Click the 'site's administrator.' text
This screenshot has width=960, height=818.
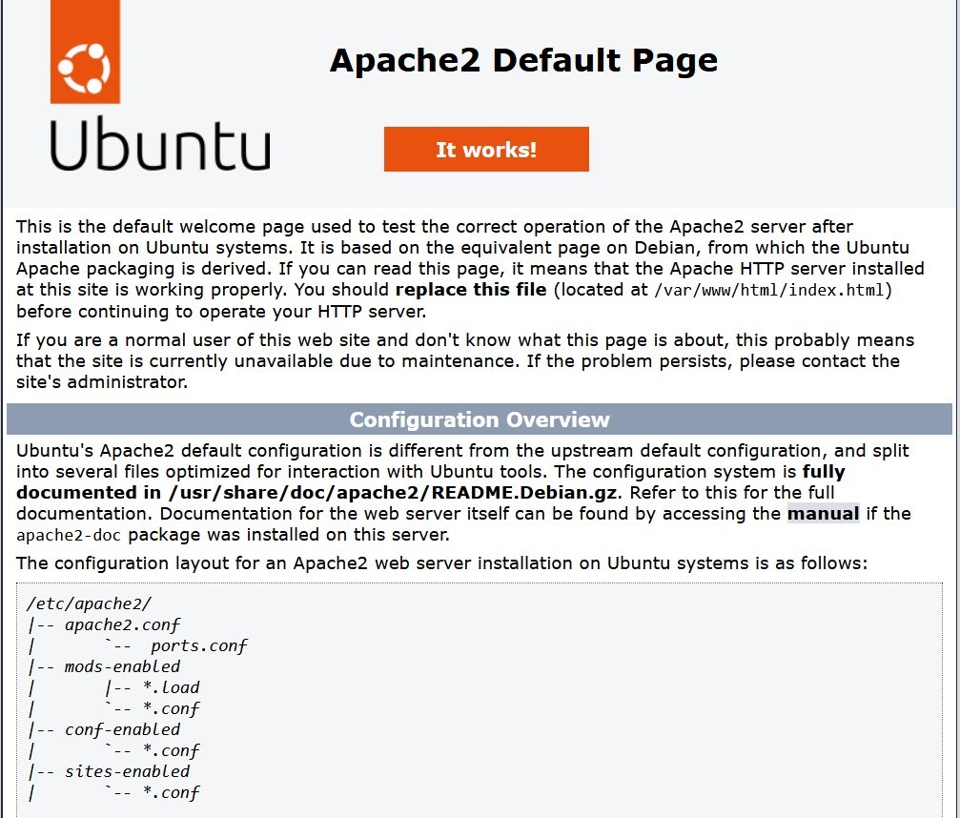102,382
